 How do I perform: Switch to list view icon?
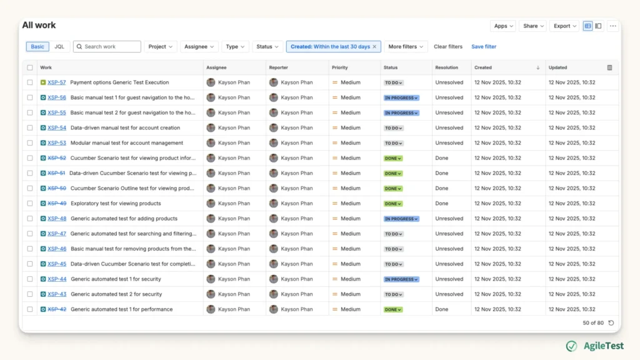click(x=587, y=26)
